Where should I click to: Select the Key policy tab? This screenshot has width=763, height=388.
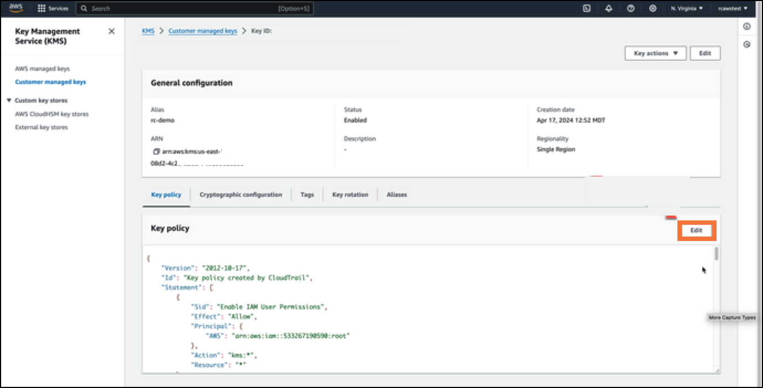(166, 195)
